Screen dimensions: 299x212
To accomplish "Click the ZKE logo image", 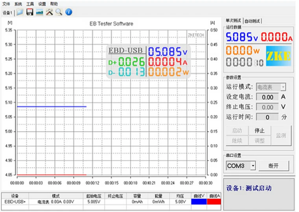I will point(279,56).
